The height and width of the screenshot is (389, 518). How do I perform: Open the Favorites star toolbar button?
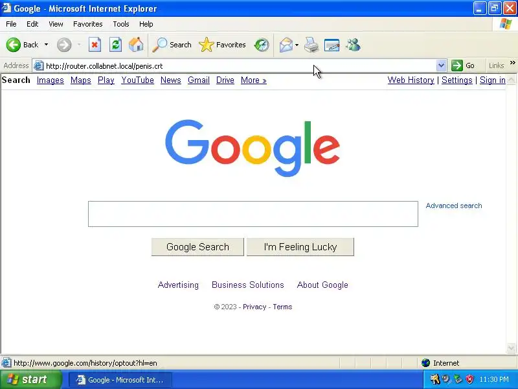(222, 45)
